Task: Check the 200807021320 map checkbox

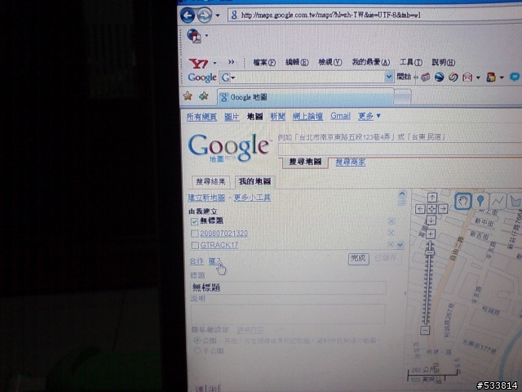Action: 194,234
